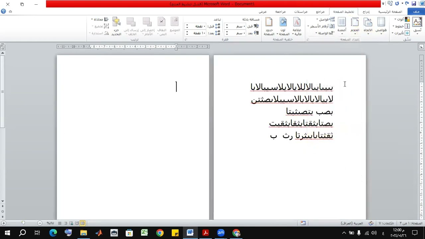Open MATLAB from taskbar
Image resolution: width=425 pixels, height=239 pixels.
pos(99,233)
